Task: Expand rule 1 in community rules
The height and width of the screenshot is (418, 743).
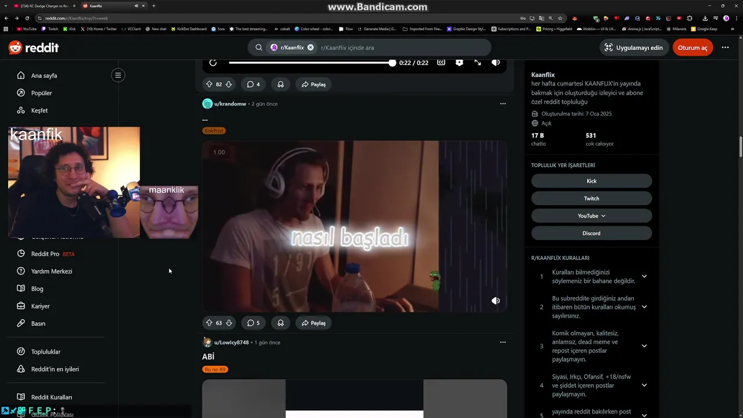Action: point(644,276)
